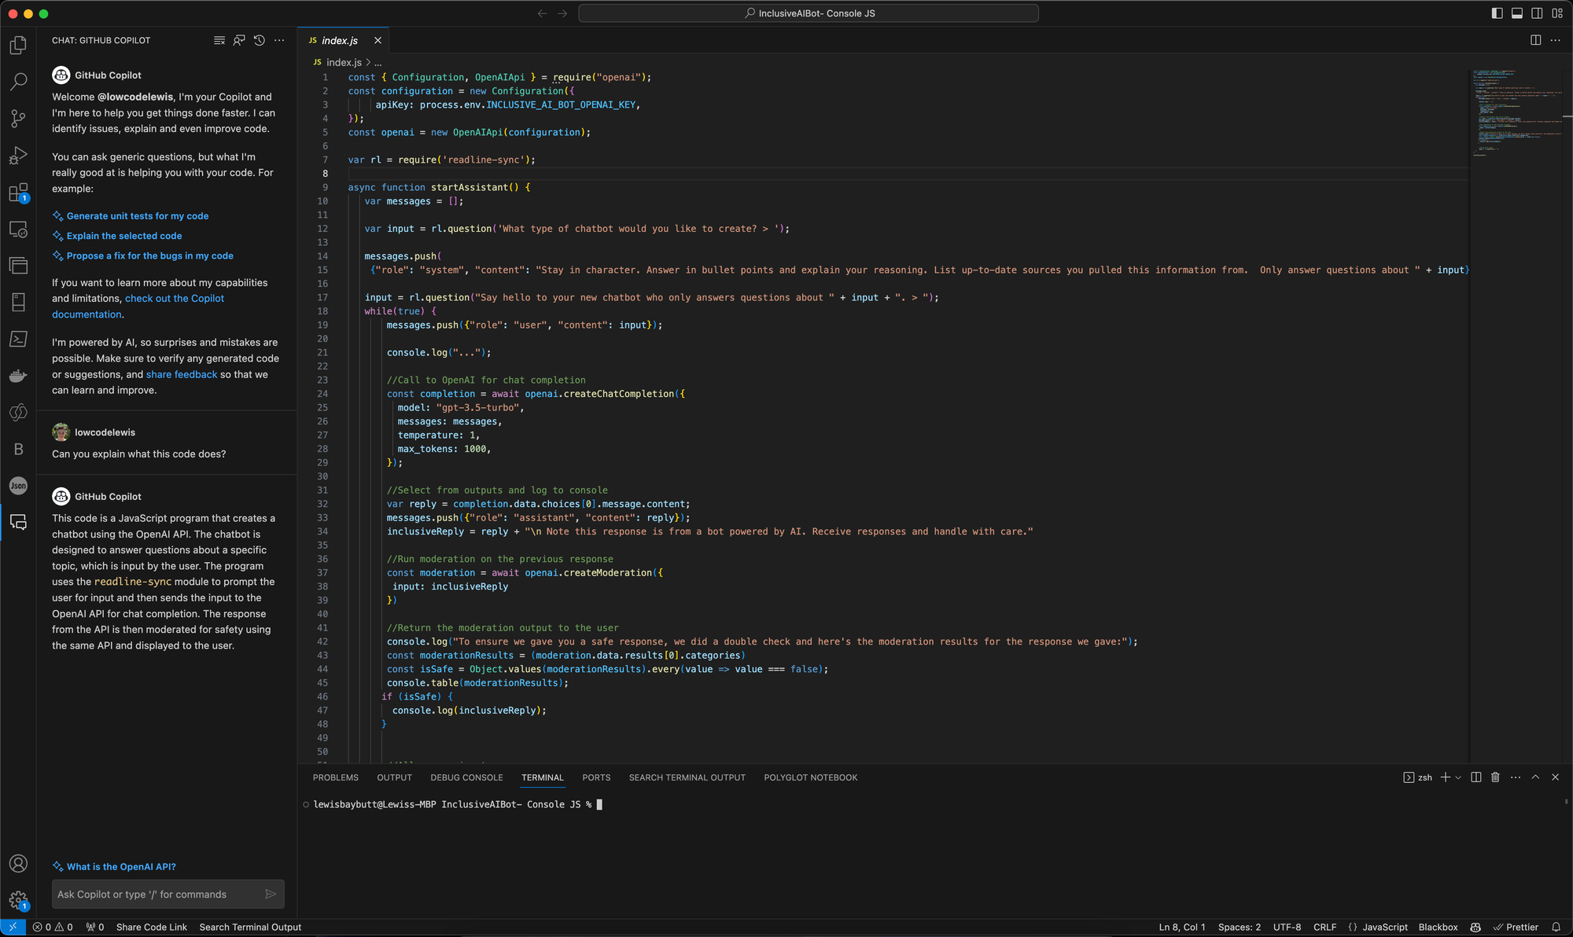Screen dimensions: 1573x937
Task: Open Source Control view
Action: 18,119
